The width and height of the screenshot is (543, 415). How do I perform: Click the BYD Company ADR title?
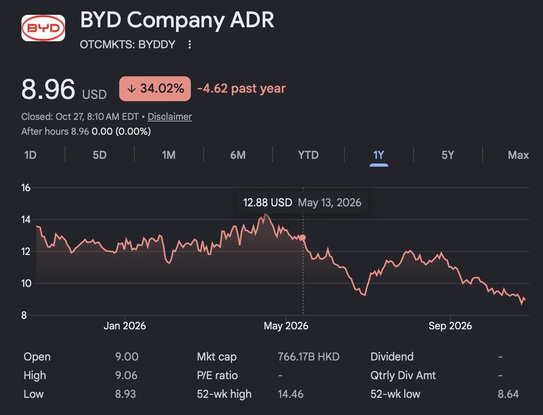tap(177, 20)
